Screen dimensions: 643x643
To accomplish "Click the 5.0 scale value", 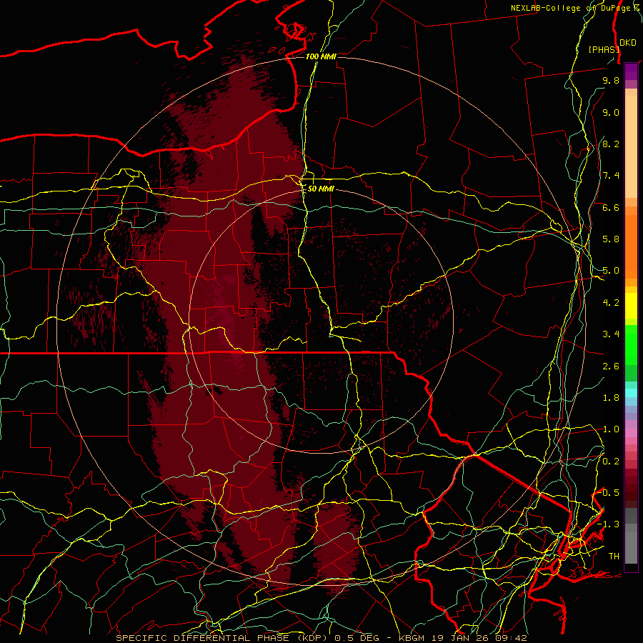I will 611,271.
